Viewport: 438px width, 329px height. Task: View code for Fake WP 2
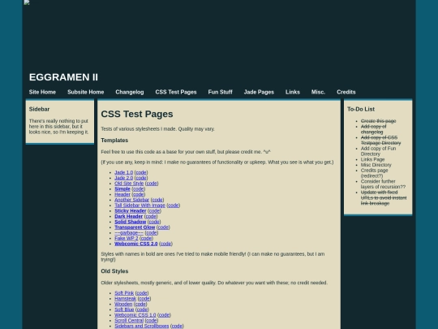coord(146,238)
